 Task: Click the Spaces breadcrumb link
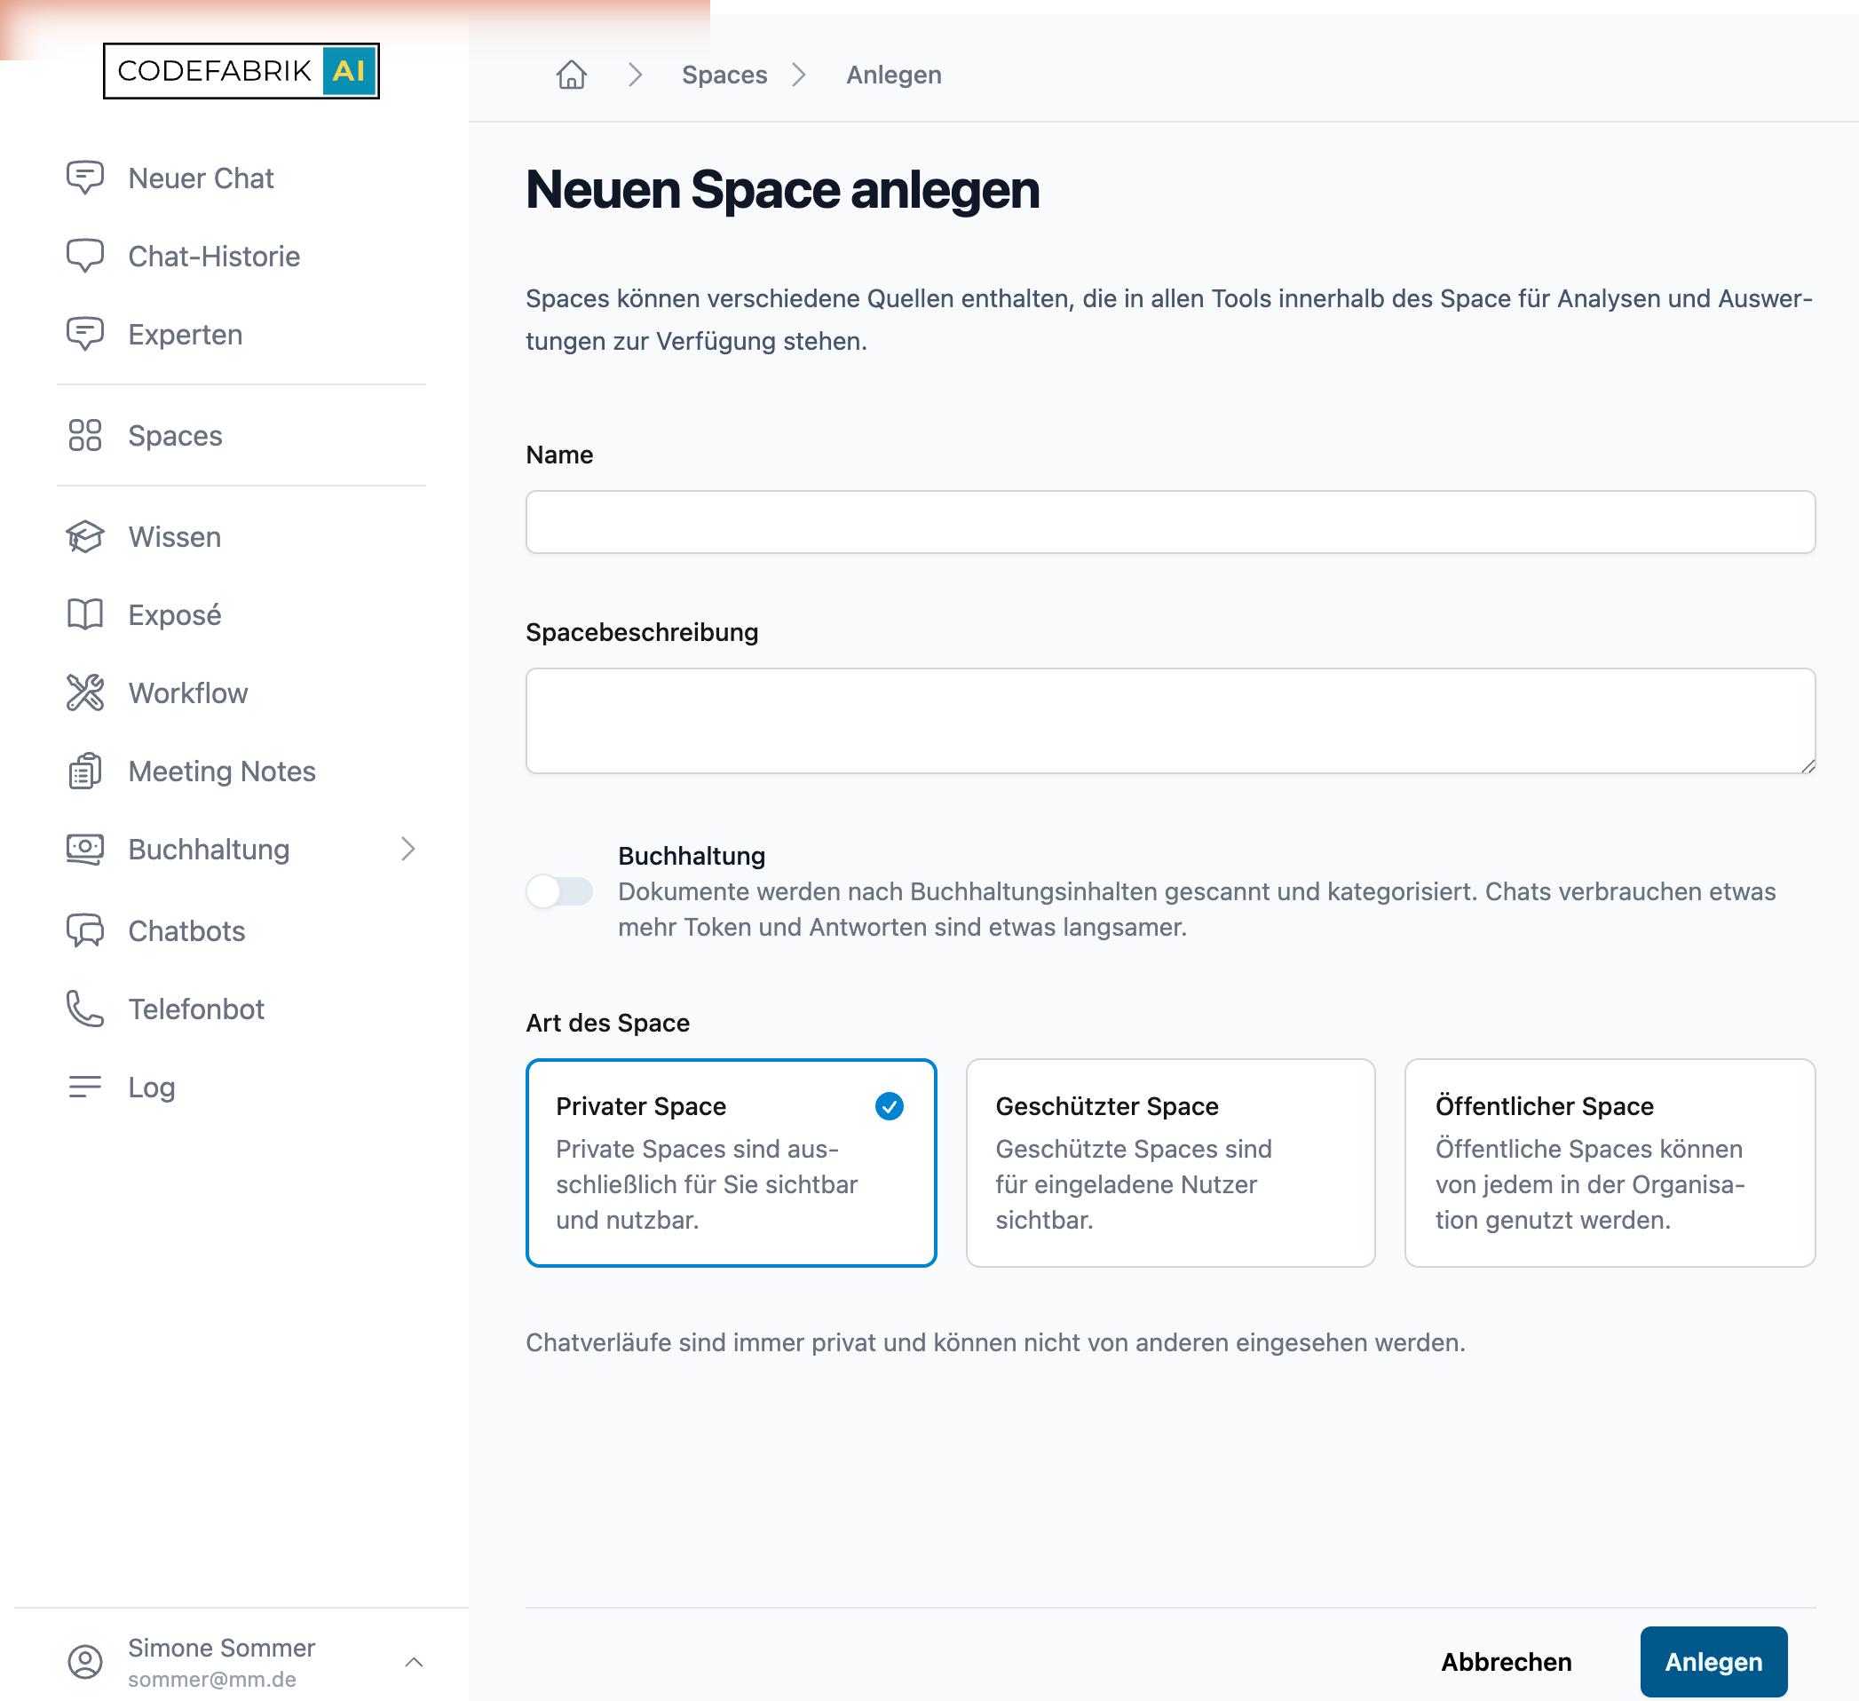click(724, 75)
